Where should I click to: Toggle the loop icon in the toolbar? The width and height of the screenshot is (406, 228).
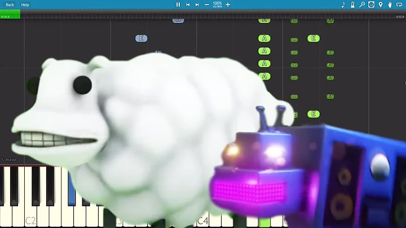point(399,5)
